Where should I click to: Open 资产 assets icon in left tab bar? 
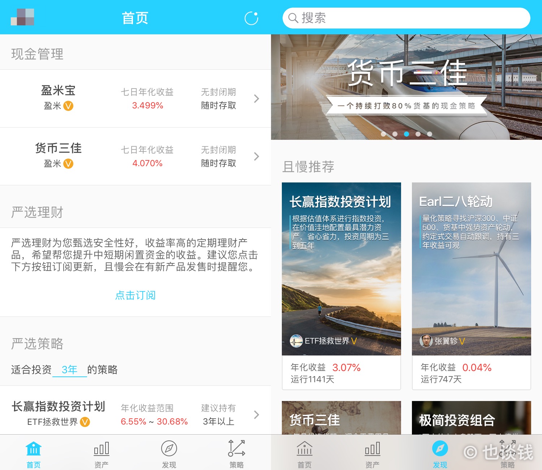[102, 449]
